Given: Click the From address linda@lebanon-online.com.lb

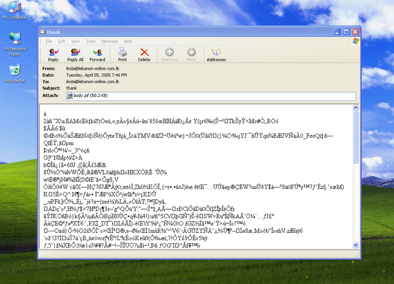Looking at the screenshot, I should (93, 68).
